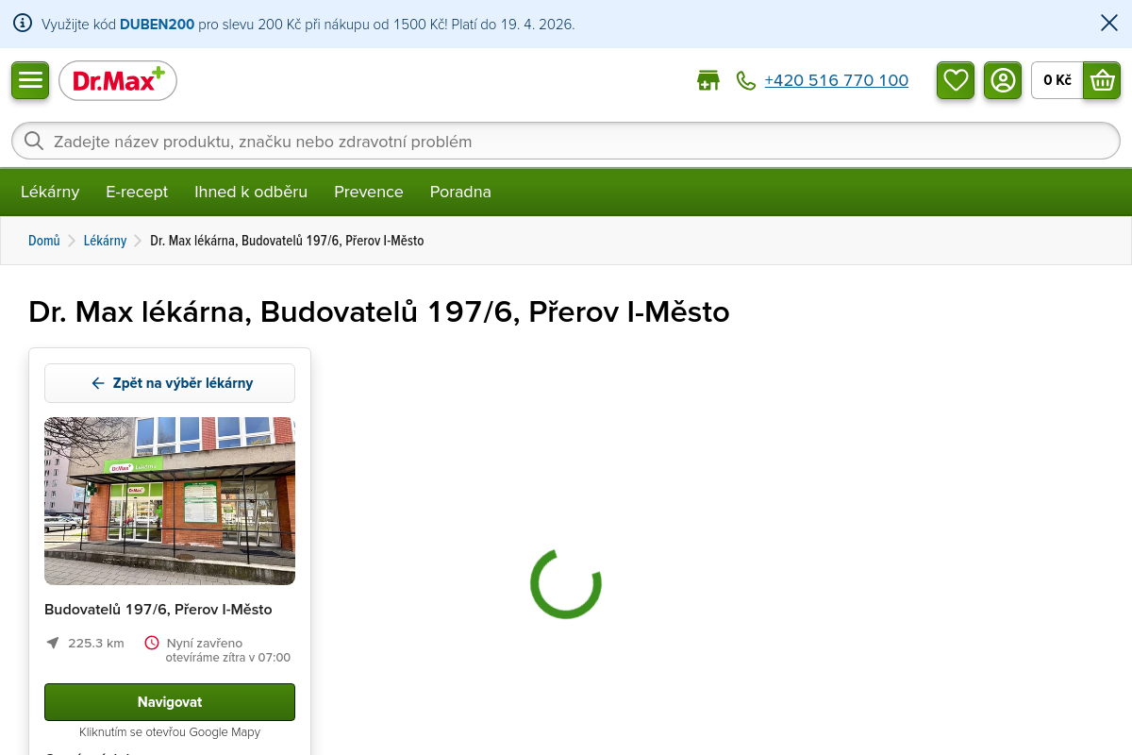The image size is (1132, 755).
Task: Click the Dr.Max logo
Action: pyautogui.click(x=118, y=81)
